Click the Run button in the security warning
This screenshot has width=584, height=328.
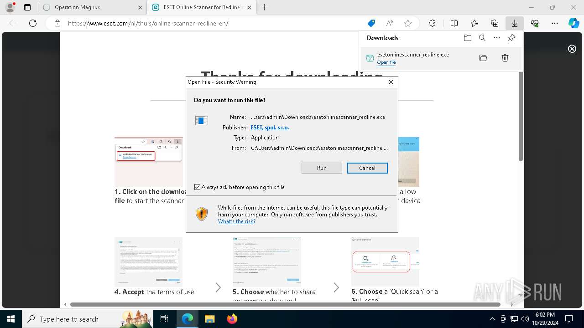pyautogui.click(x=322, y=168)
